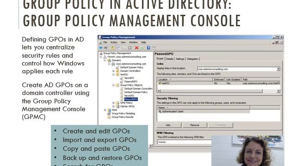The height and width of the screenshot is (166, 296).
Task: Click the Name column header in Security Filtering
Action: tap(203, 107)
